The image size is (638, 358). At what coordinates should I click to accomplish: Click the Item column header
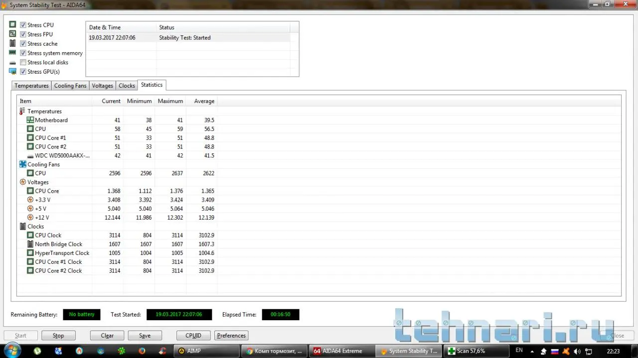[54, 101]
